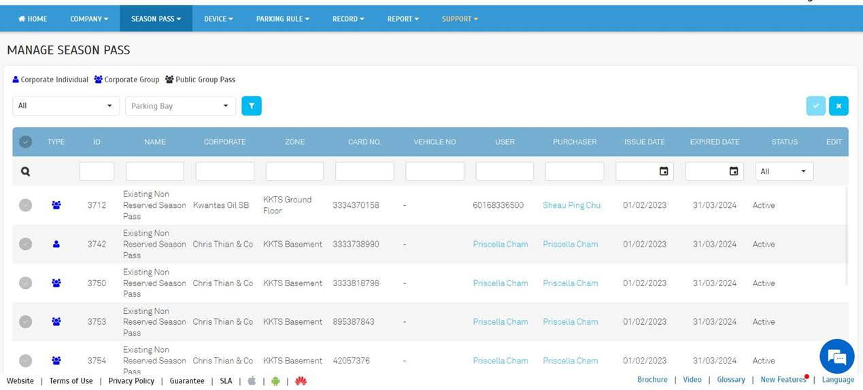The width and height of the screenshot is (863, 390).
Task: Click the light blue checkmark confirm button
Action: coord(816,106)
